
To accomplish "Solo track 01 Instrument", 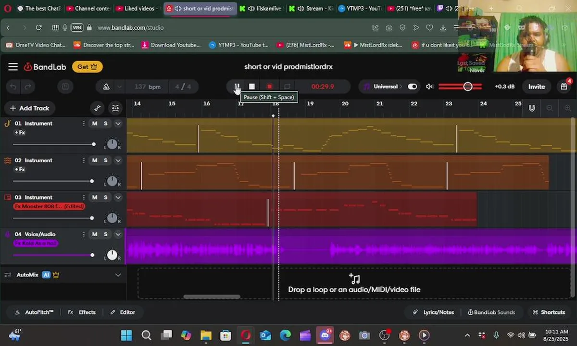I will 106,124.
